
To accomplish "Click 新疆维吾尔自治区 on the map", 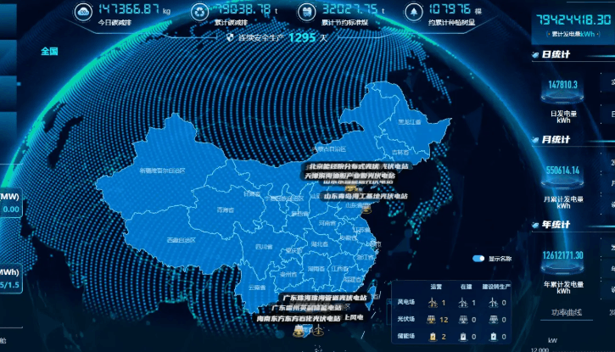I will [162, 170].
